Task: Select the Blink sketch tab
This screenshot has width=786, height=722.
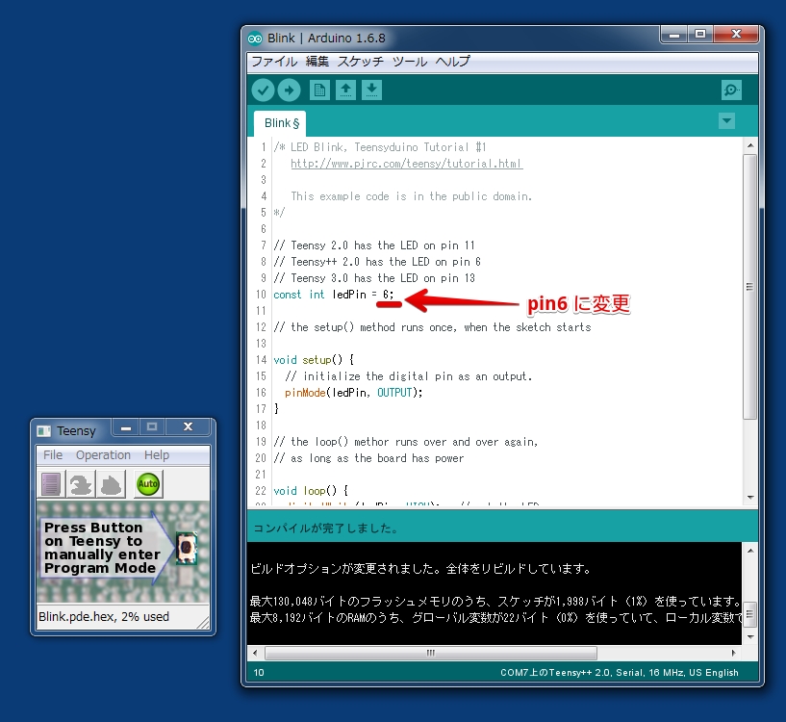Action: 281,123
